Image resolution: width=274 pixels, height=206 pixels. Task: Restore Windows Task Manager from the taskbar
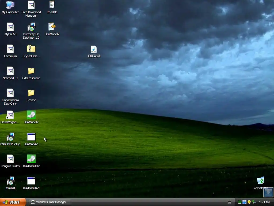coord(49,202)
